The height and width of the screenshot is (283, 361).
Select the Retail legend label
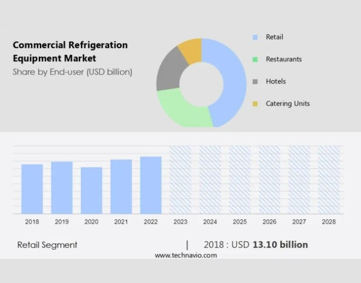275,37
